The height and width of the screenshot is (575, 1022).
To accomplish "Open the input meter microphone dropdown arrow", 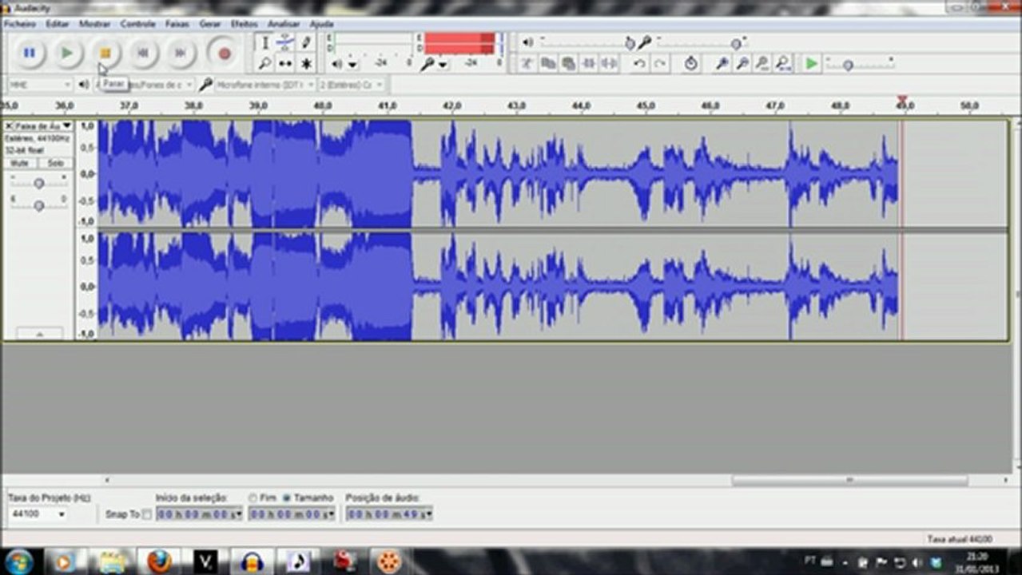I will pos(442,64).
